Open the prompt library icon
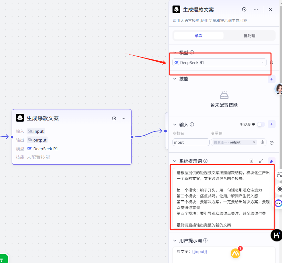 point(251,161)
